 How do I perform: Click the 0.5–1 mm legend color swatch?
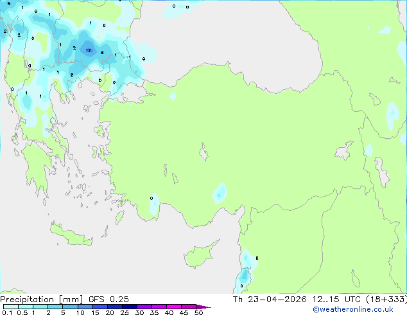pyautogui.click(x=26, y=307)
